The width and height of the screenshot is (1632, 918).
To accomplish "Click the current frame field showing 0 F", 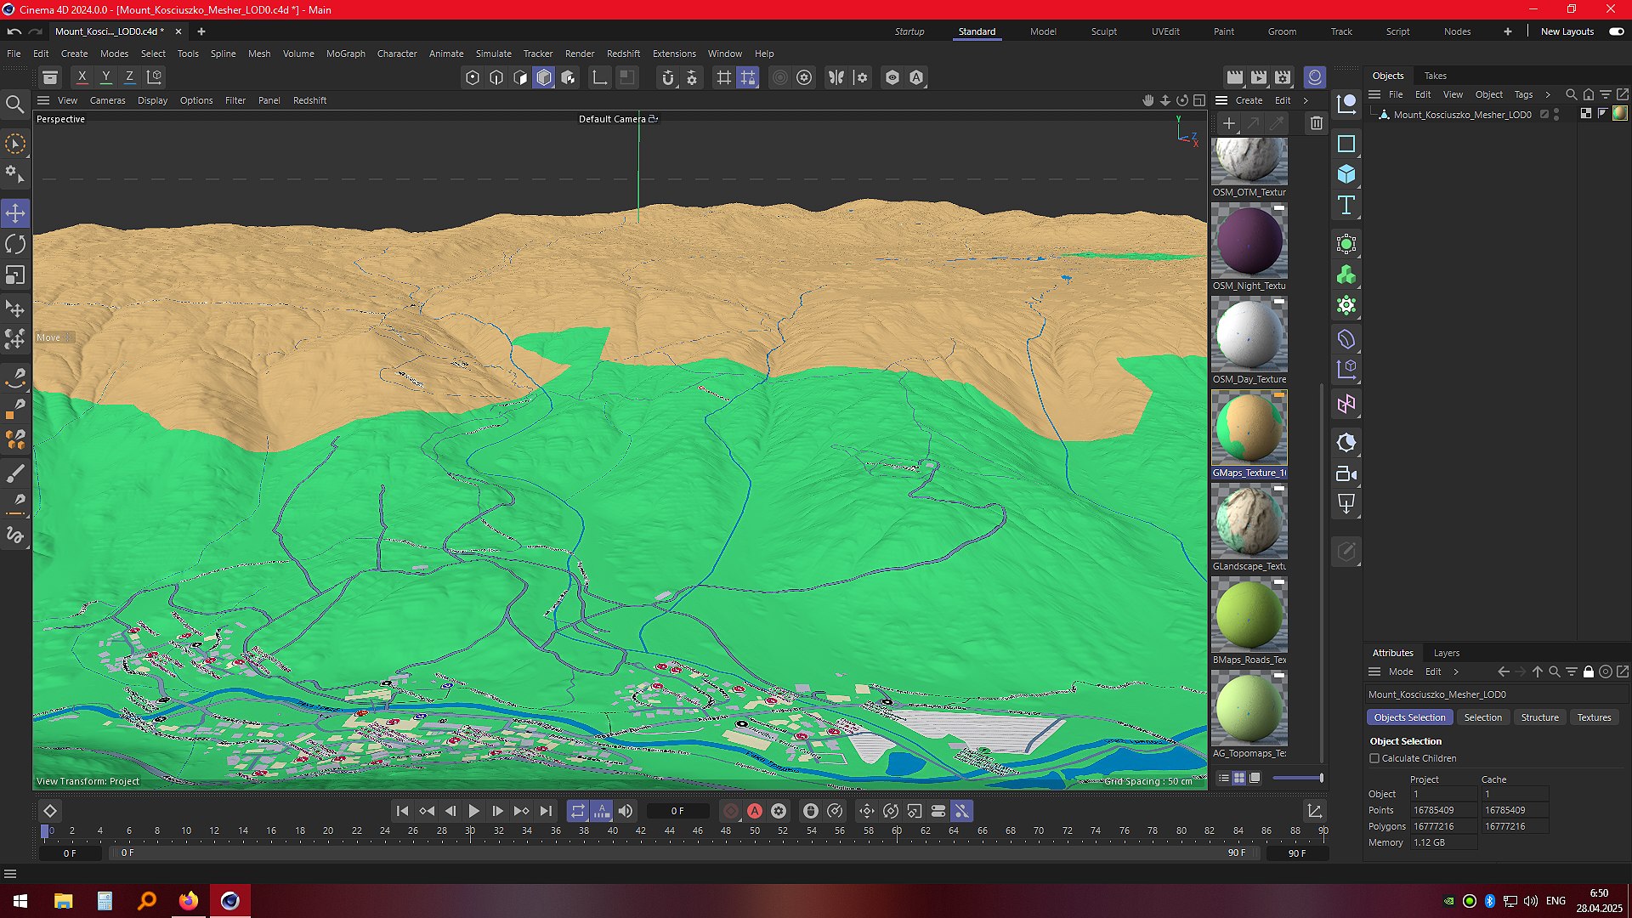I will click(677, 811).
